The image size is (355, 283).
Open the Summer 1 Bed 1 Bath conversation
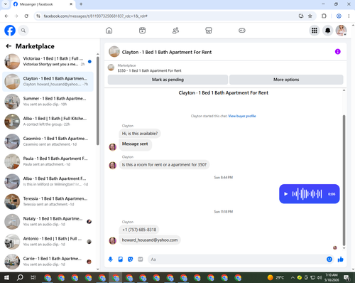[x=48, y=102]
